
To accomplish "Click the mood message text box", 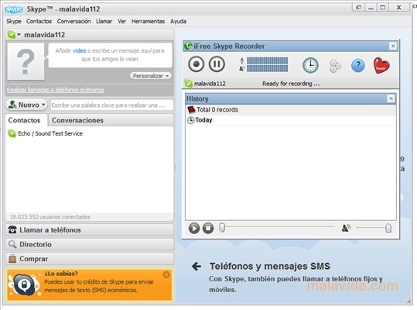I will pos(110,55).
